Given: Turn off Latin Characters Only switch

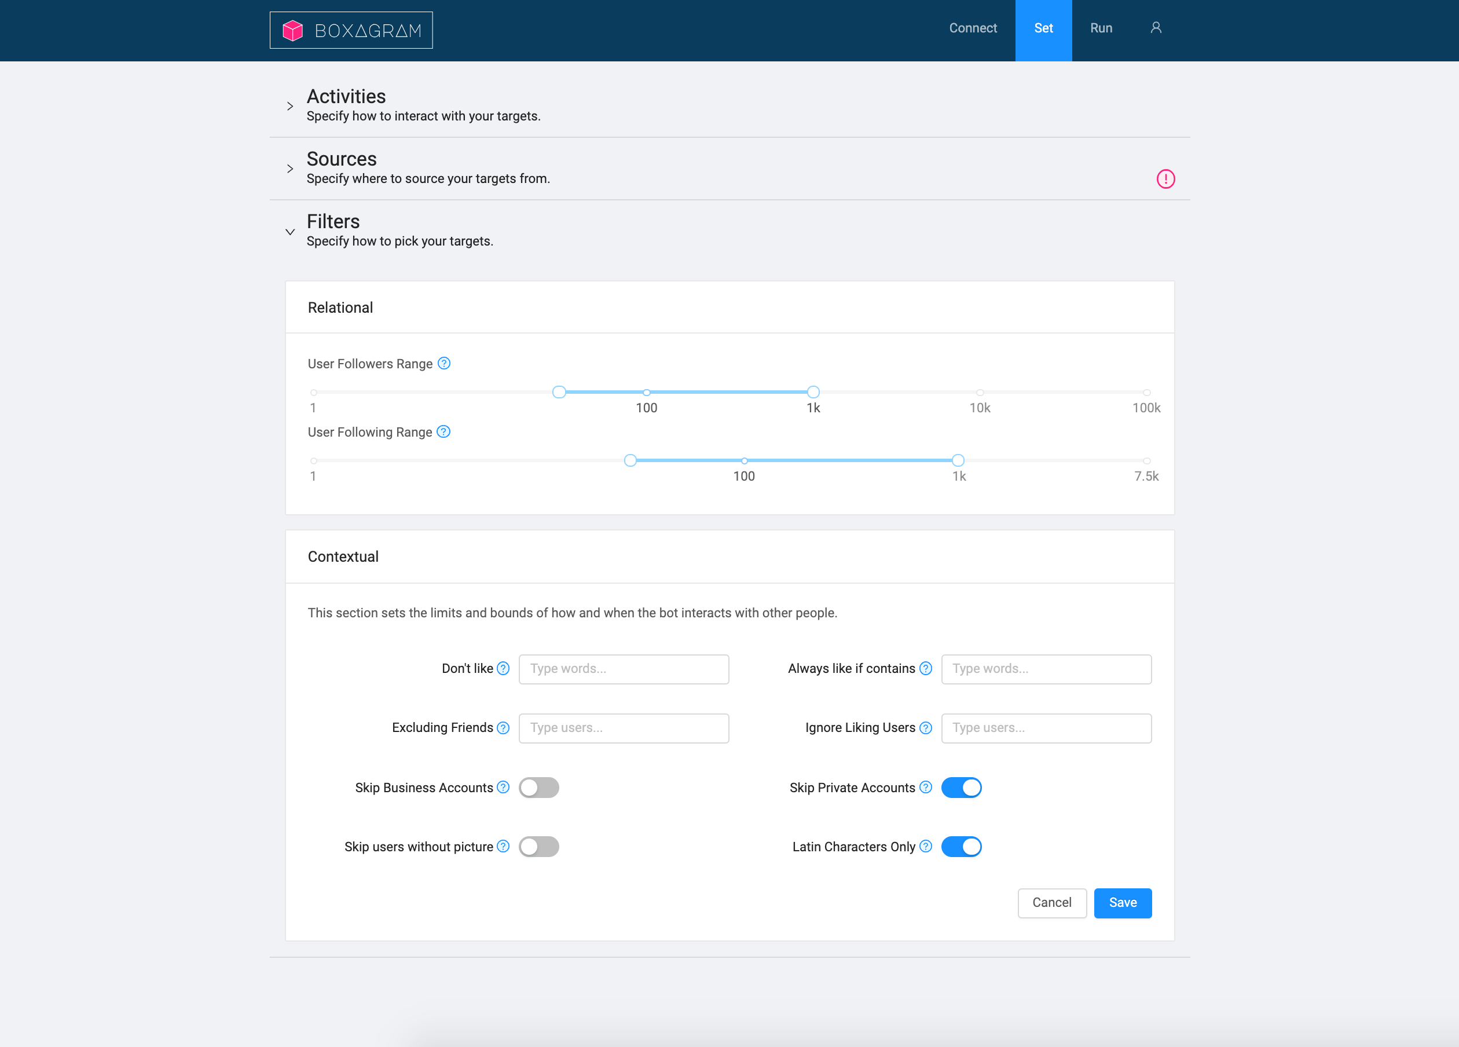Looking at the screenshot, I should 961,847.
